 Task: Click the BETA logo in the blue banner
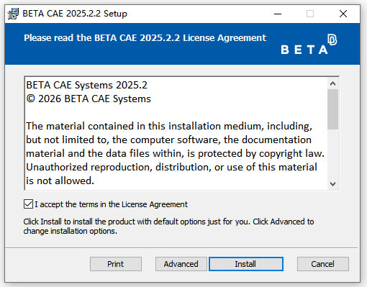point(309,44)
